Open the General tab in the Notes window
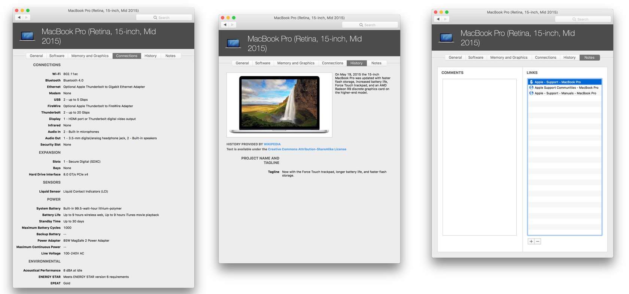 coord(455,58)
